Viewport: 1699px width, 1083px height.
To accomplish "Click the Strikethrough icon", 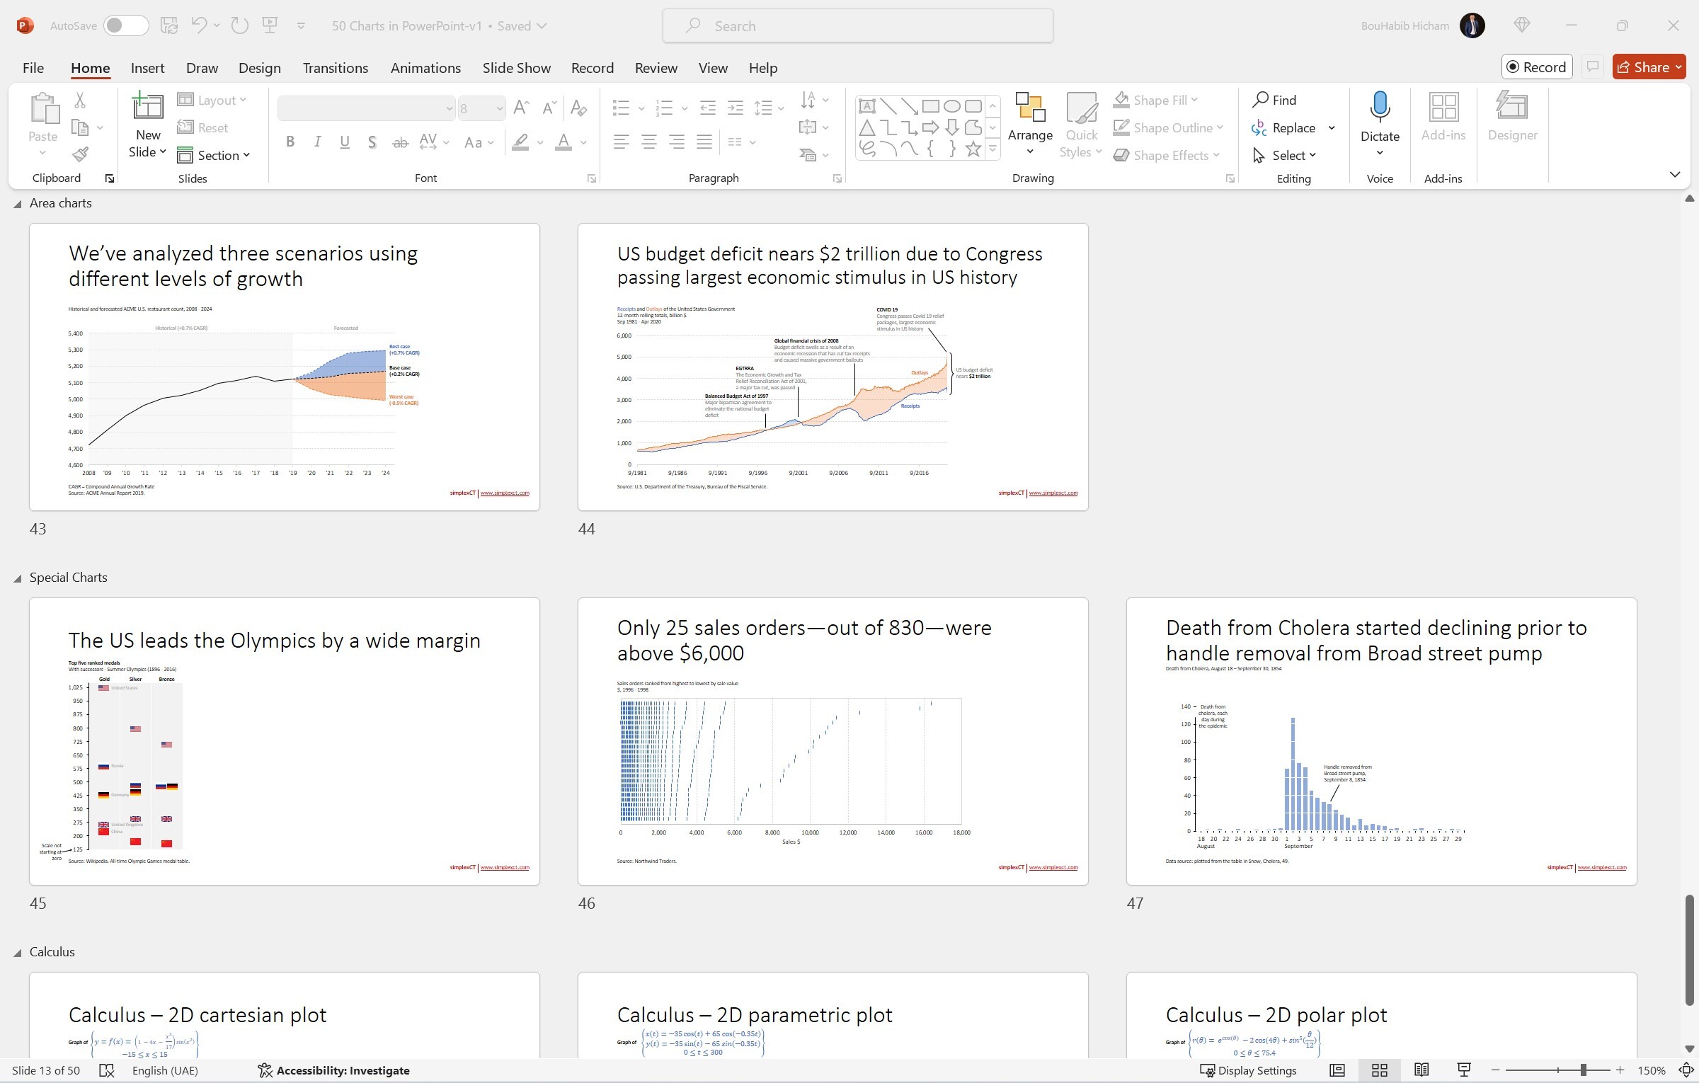I will (400, 142).
